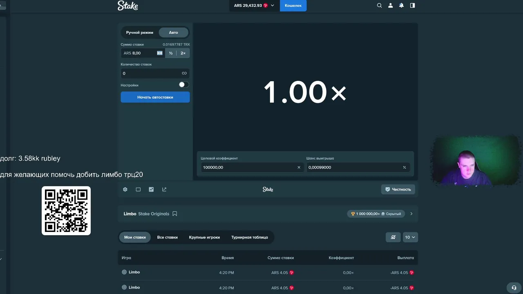The image size is (523, 294).
Task: Toggle the Настройки switch
Action: pos(184,85)
